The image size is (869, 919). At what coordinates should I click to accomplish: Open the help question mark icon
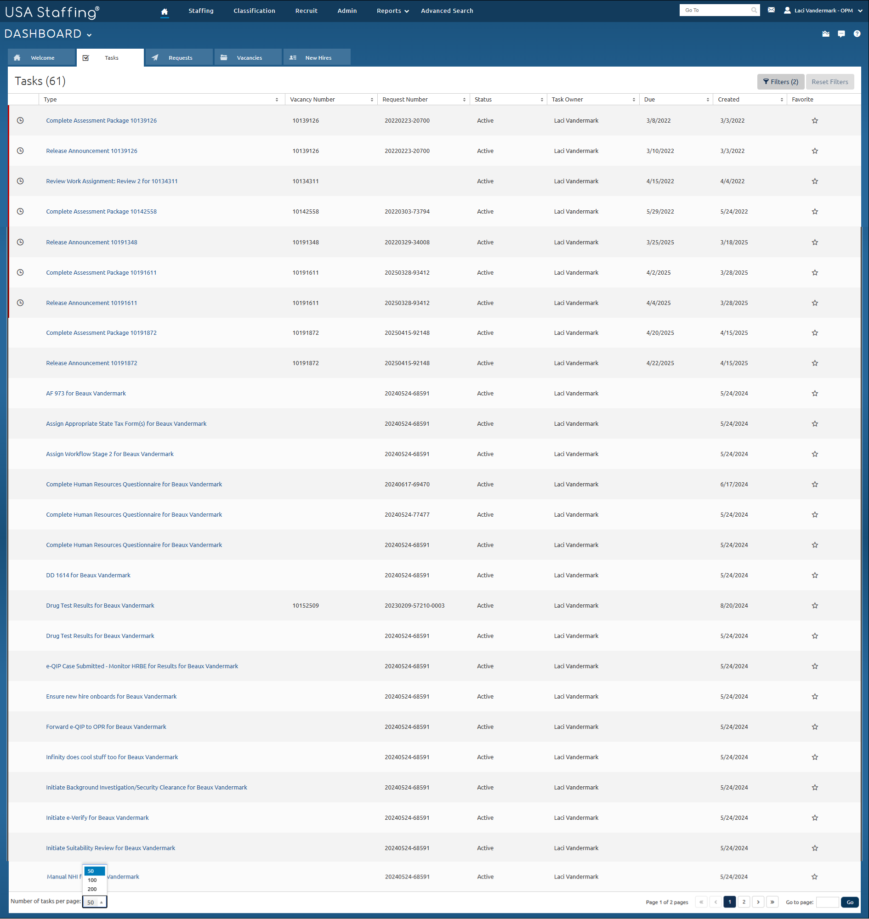point(857,34)
